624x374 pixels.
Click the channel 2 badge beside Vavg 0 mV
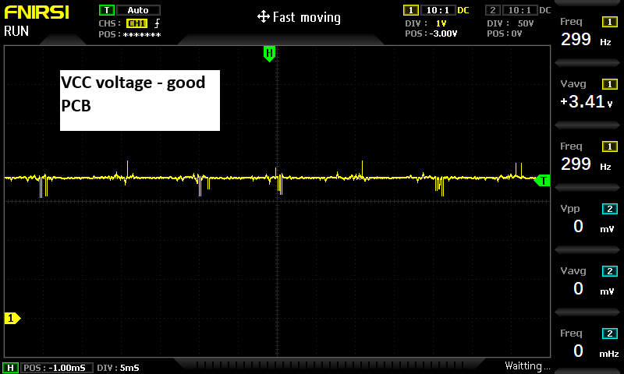(x=610, y=271)
